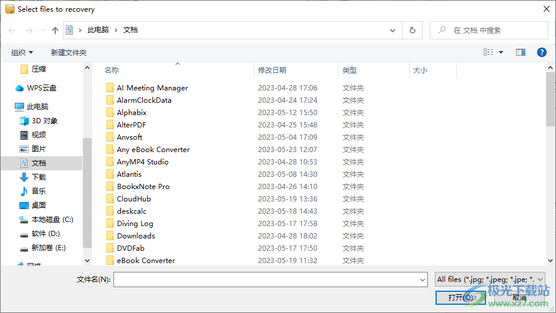
Task: Open recent locations dropdown chevron
Action: click(43, 31)
